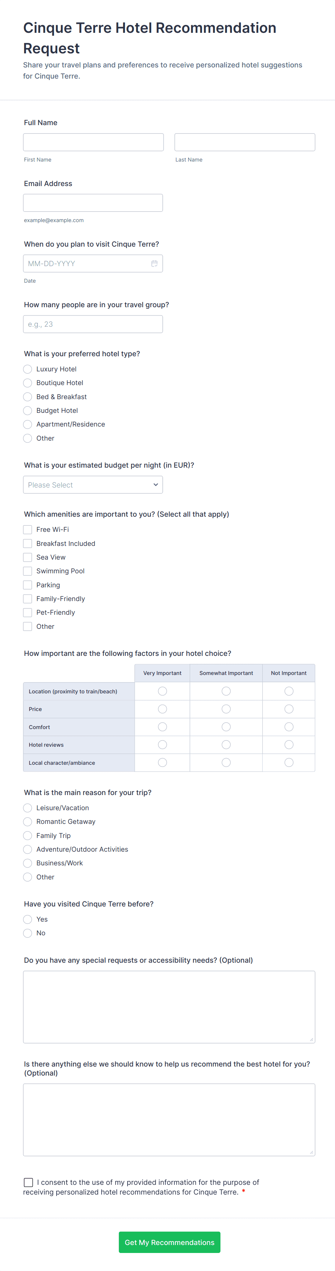Click Get My Recommendations button

pyautogui.click(x=169, y=1242)
